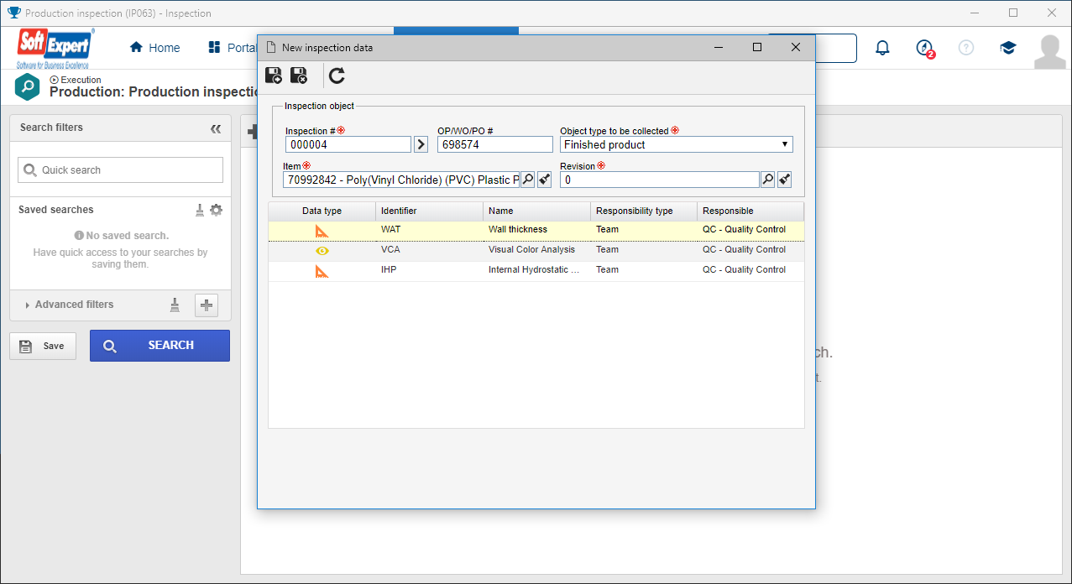Click IHP row measurement data type icon
The width and height of the screenshot is (1072, 584).
click(x=322, y=271)
